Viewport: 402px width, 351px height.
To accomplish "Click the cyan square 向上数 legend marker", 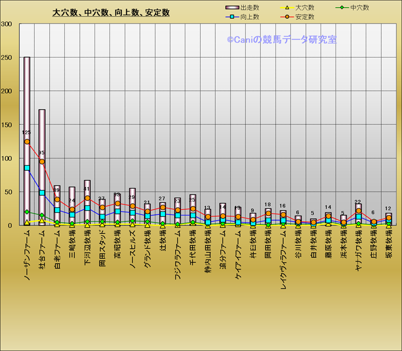I will pos(232,17).
